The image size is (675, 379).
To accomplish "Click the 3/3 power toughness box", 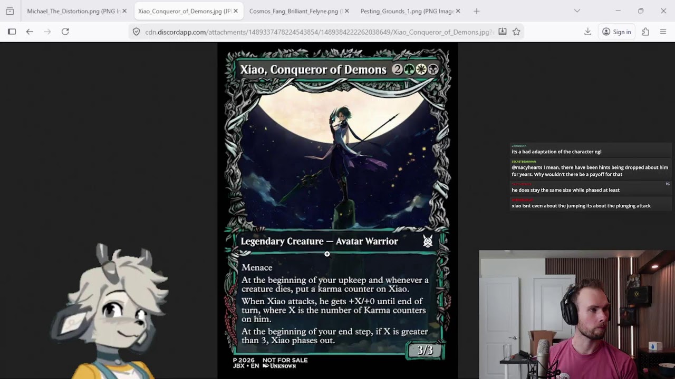I will 425,351.
